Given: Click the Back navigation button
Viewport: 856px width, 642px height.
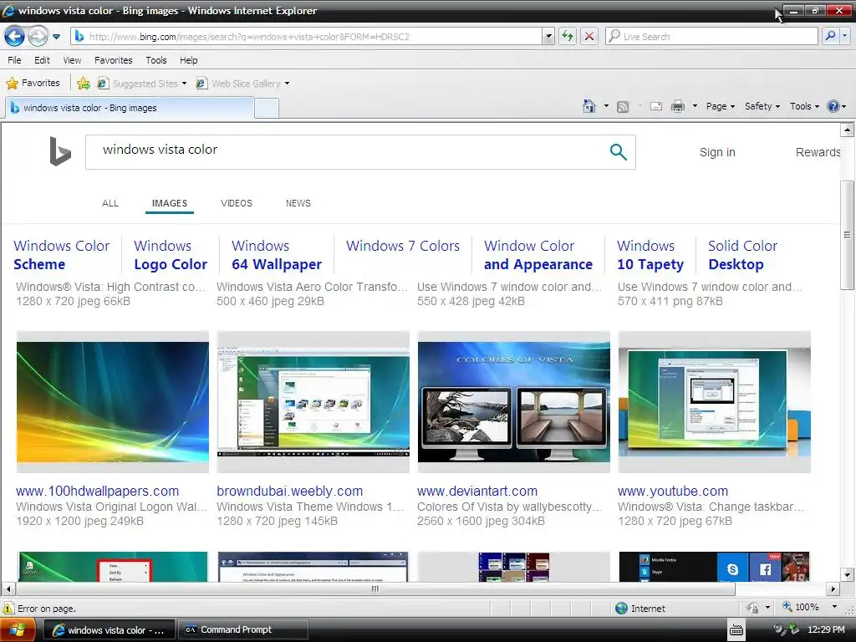Looking at the screenshot, I should pyautogui.click(x=15, y=37).
